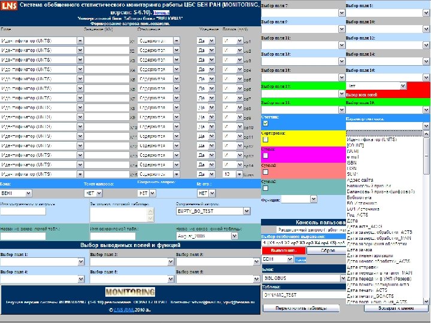The image size is (431, 323).
Task: Focus the value field X8
Action: [x=107, y=108]
